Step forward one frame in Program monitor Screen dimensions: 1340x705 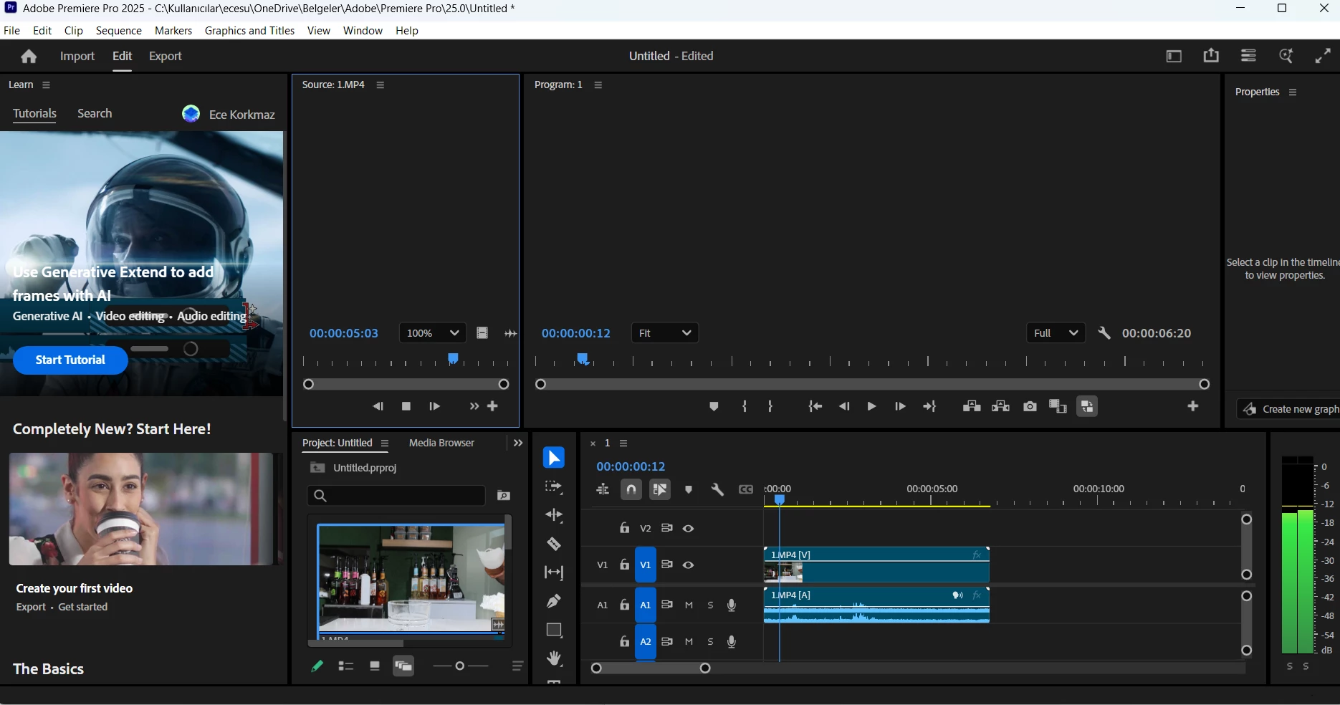coord(900,406)
